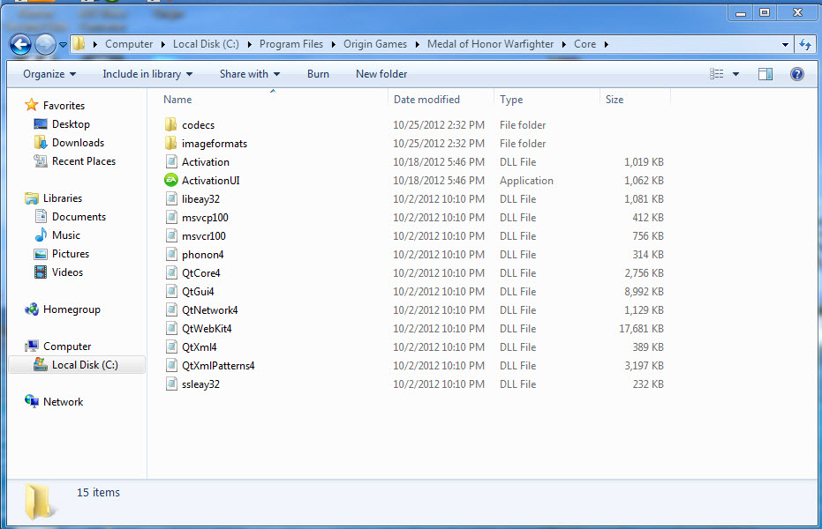Select Computer in the breadcrumb path
The height and width of the screenshot is (529, 822).
[129, 44]
